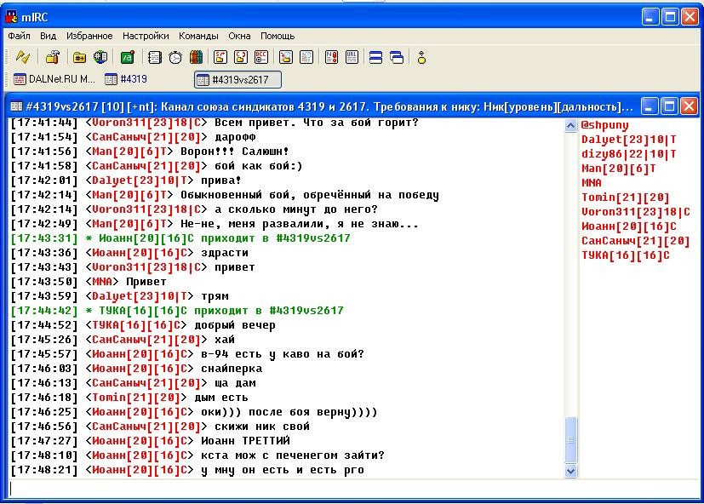Click the message 'Всем привет. Что за бой горит?'
Screen dimensions: 704x504
point(316,123)
